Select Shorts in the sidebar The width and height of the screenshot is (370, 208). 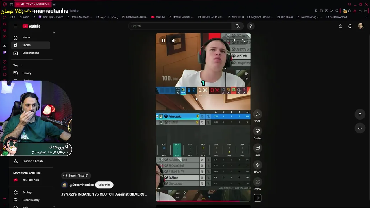[30, 45]
